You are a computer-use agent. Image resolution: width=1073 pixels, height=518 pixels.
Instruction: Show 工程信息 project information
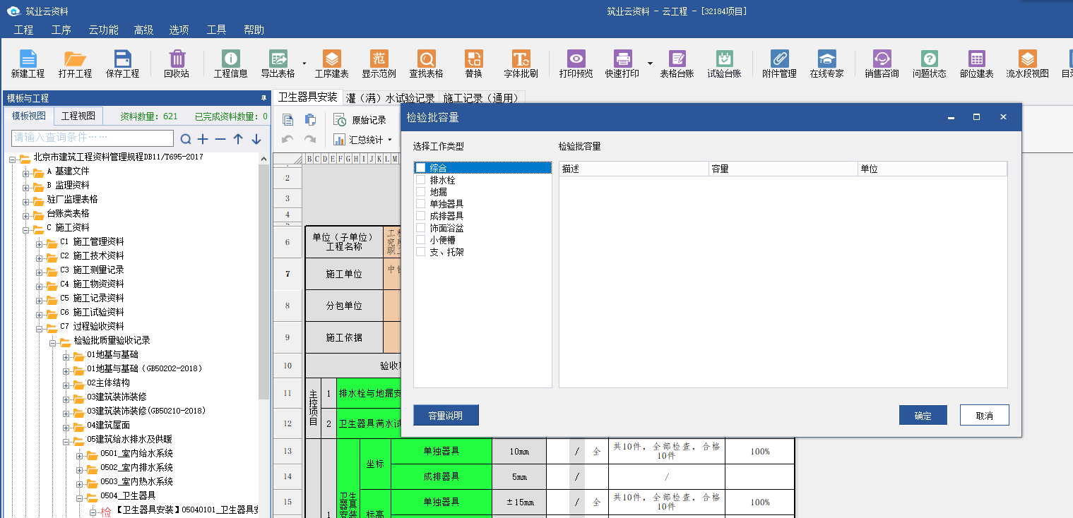coord(231,64)
